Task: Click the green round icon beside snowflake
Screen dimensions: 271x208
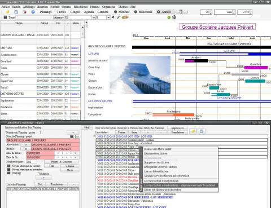Action: [x=169, y=17]
